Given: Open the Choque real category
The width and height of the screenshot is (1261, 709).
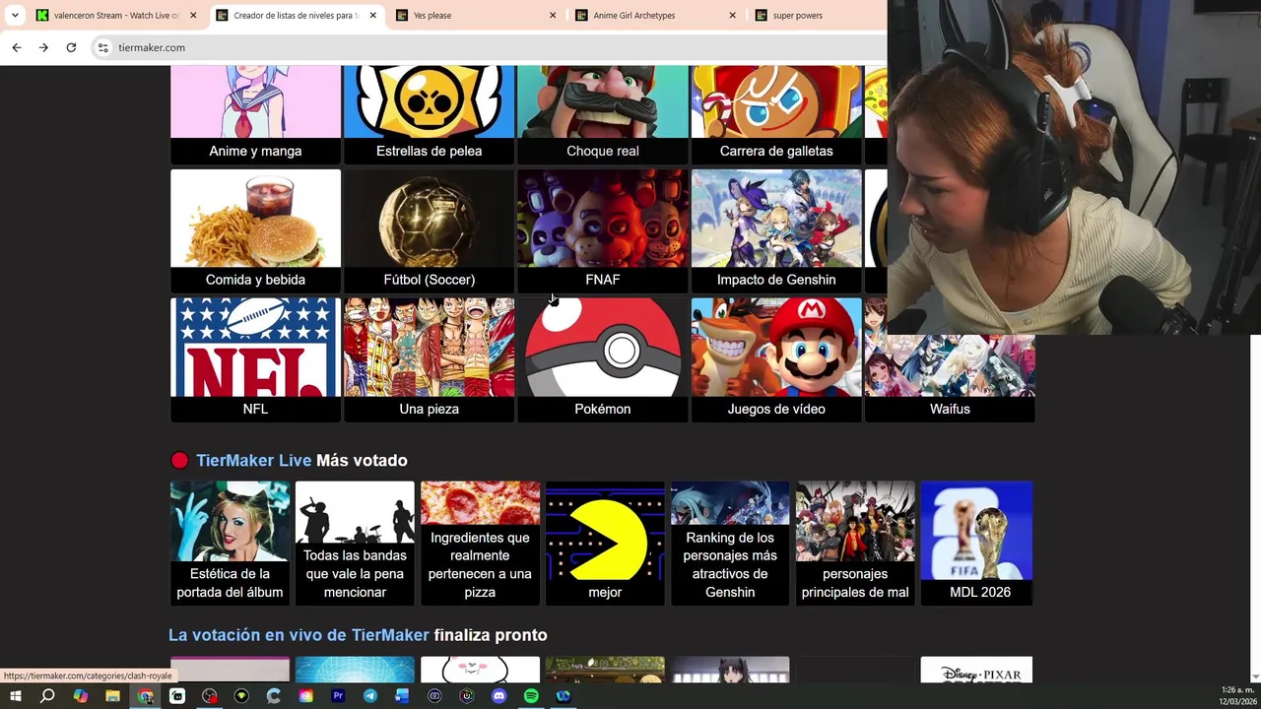Looking at the screenshot, I should 603,114.
